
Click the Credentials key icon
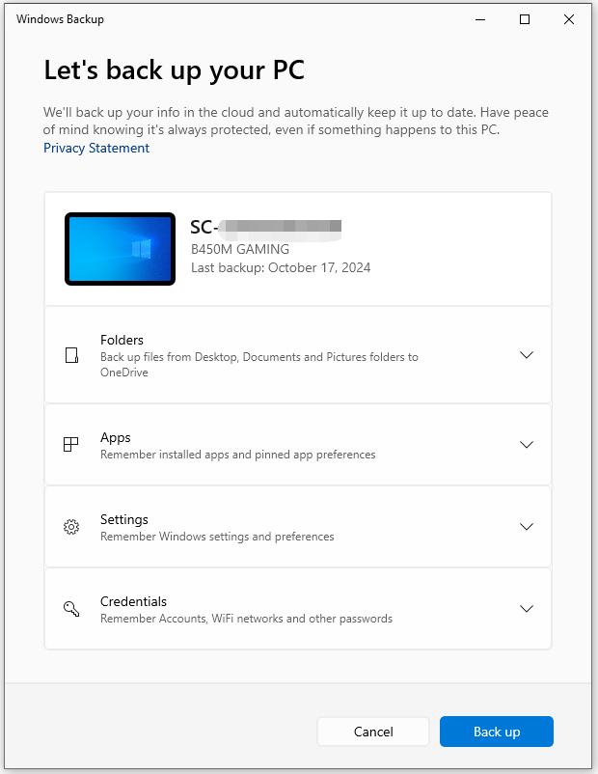tap(70, 609)
